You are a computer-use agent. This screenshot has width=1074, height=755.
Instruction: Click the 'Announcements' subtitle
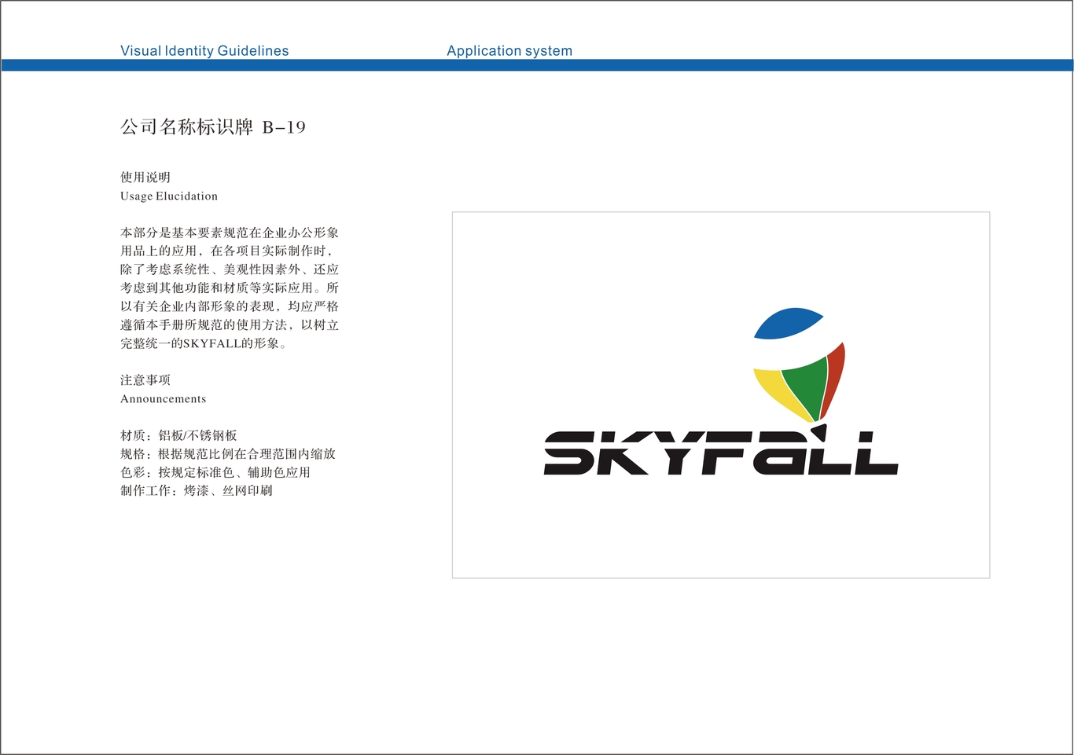(x=164, y=399)
